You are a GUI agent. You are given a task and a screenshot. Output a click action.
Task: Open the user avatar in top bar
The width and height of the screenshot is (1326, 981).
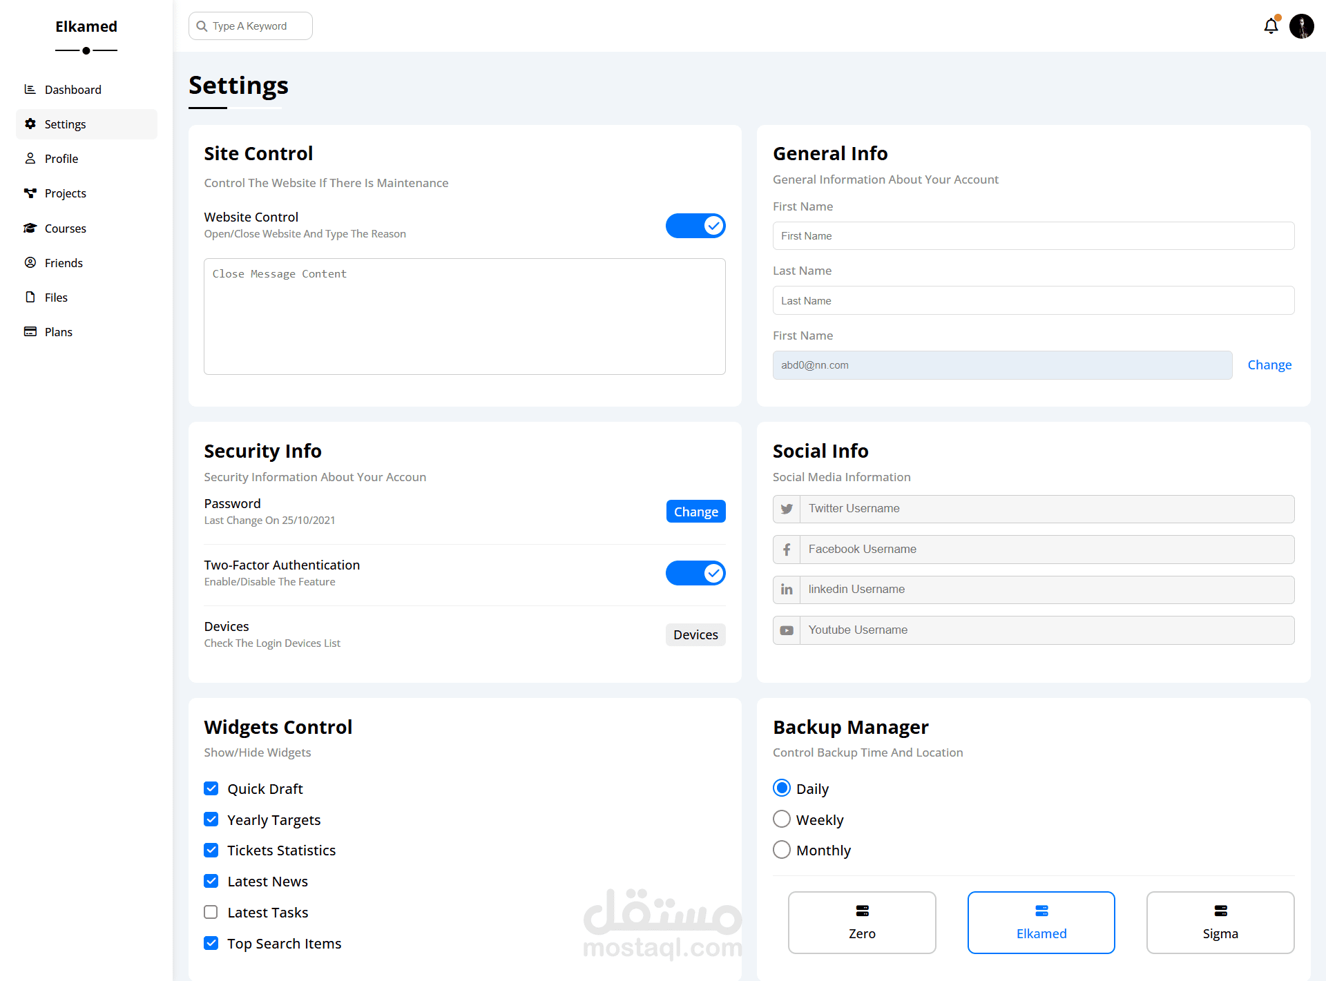point(1302,26)
